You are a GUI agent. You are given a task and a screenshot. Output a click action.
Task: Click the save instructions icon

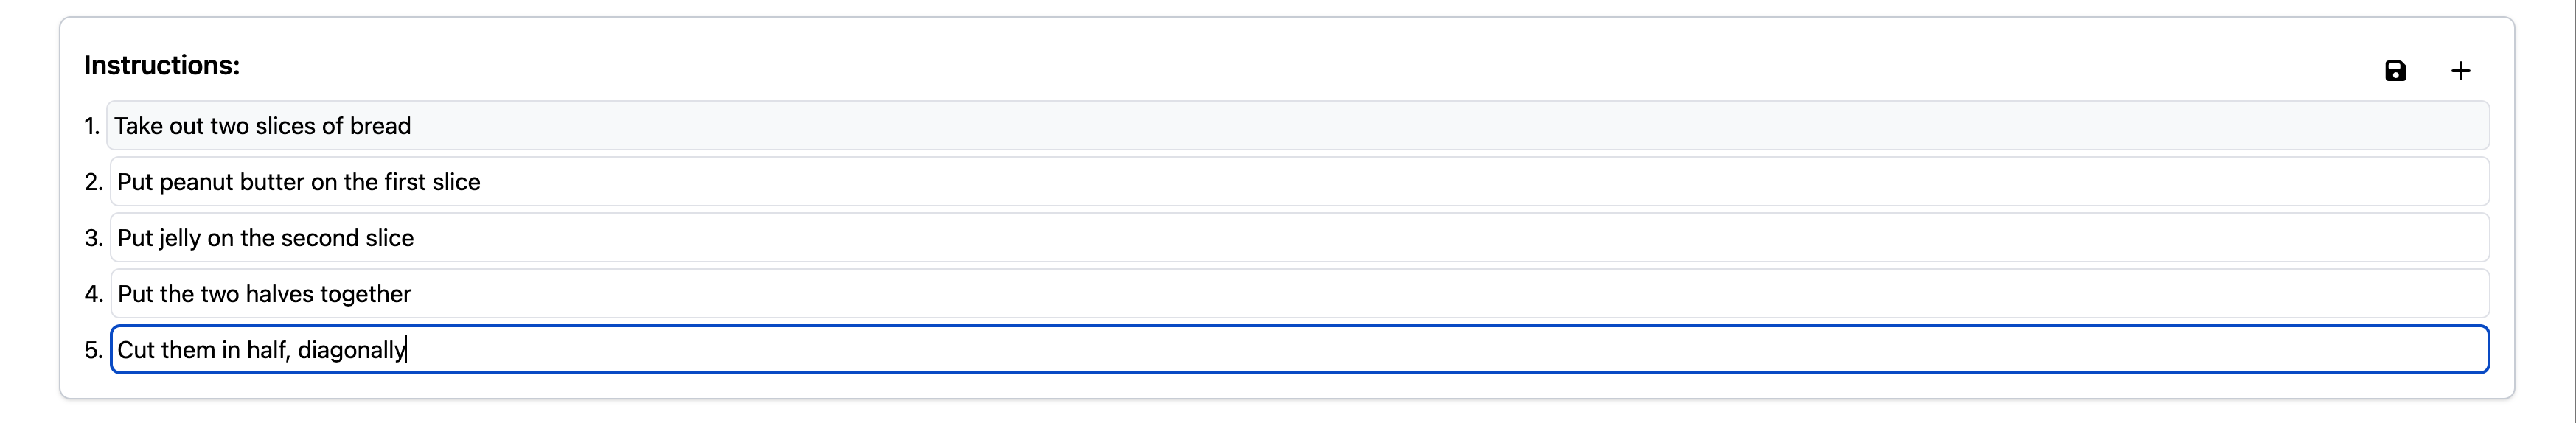(x=2395, y=71)
